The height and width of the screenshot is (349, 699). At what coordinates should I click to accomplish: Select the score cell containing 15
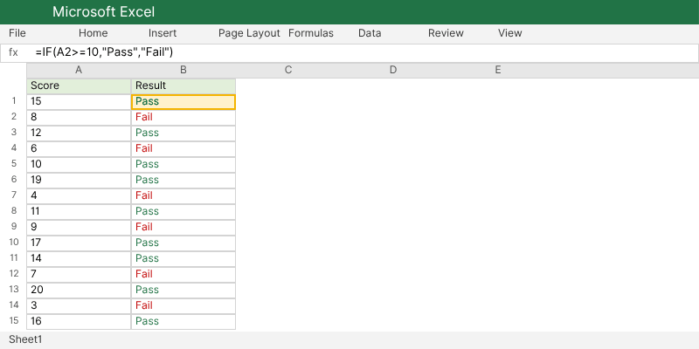pos(79,102)
